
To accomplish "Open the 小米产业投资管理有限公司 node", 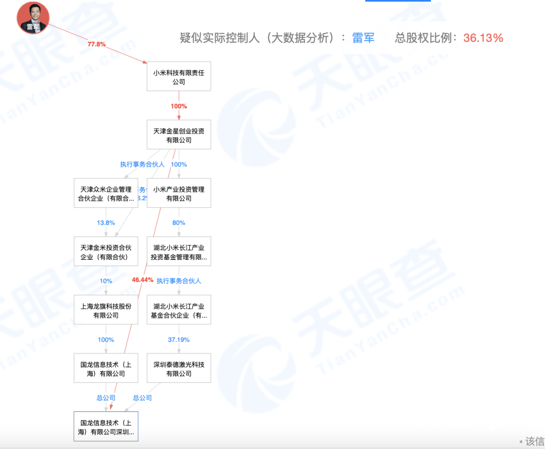I will tap(179, 193).
